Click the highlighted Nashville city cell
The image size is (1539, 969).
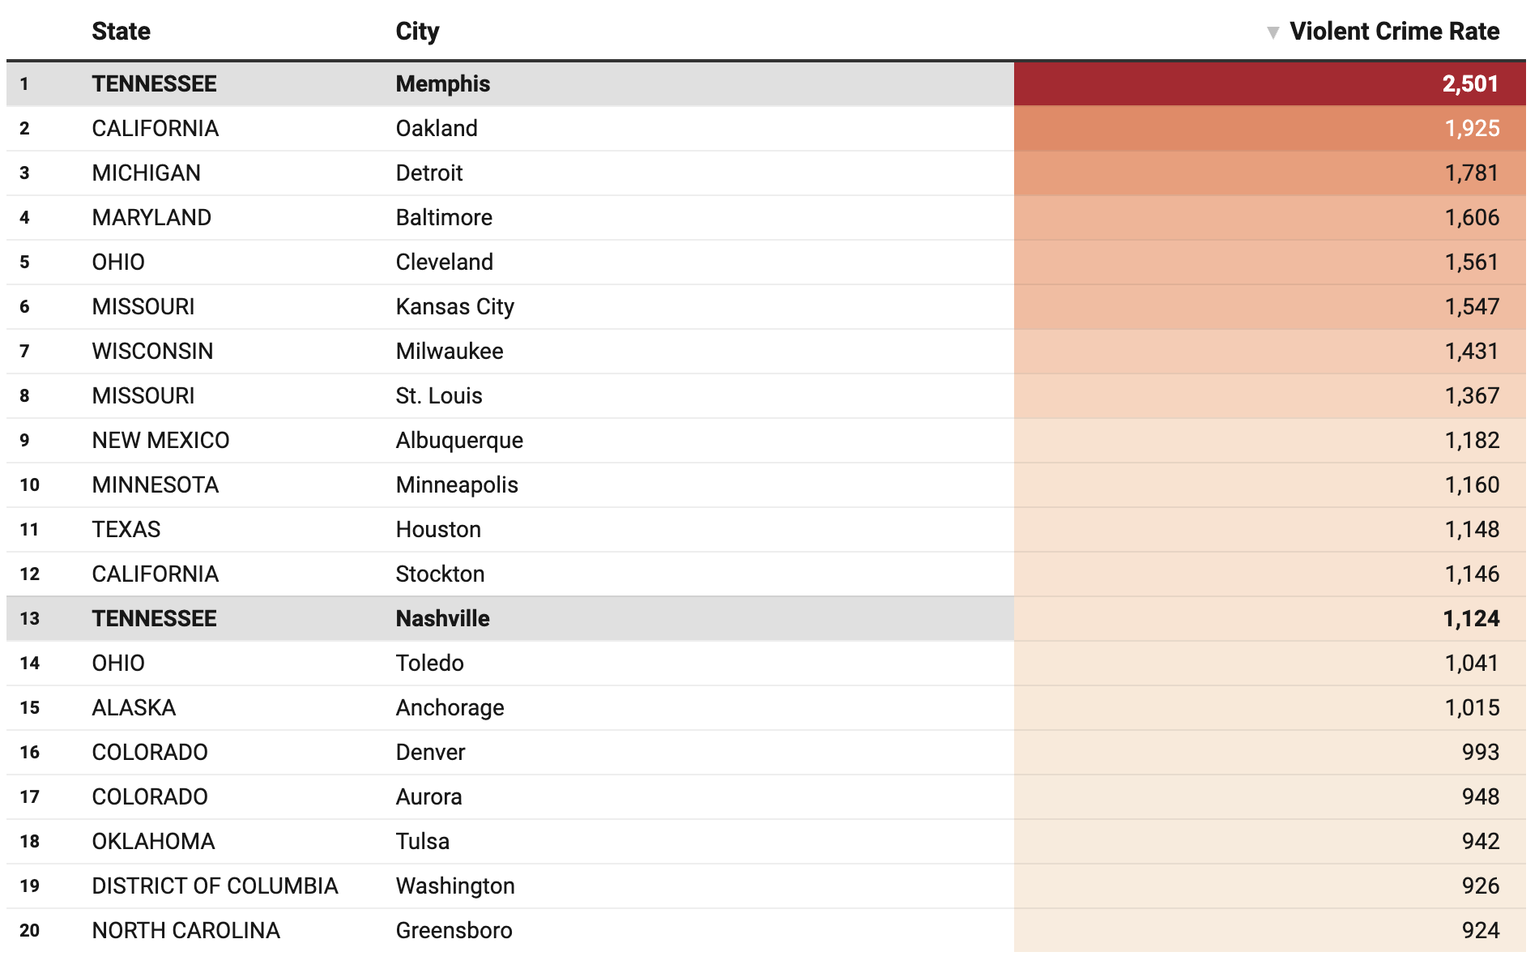click(x=442, y=619)
